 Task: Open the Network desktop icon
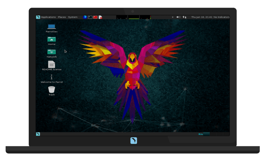point(51,52)
